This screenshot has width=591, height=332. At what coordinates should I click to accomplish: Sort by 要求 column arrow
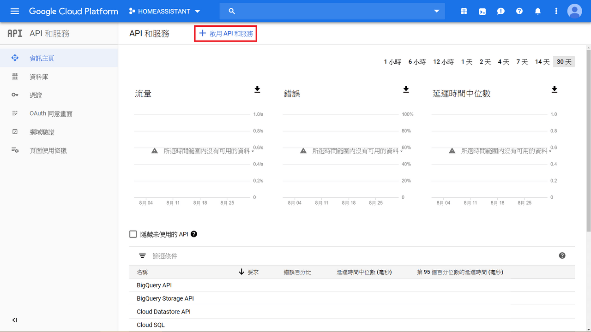coord(241,272)
